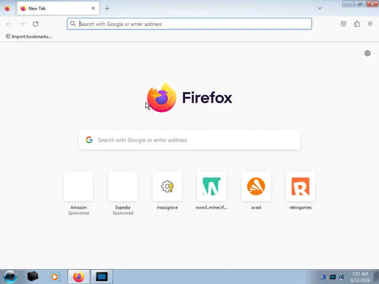Open the Amazon sponsored shortcut tile
This screenshot has width=379, height=284.
78,186
